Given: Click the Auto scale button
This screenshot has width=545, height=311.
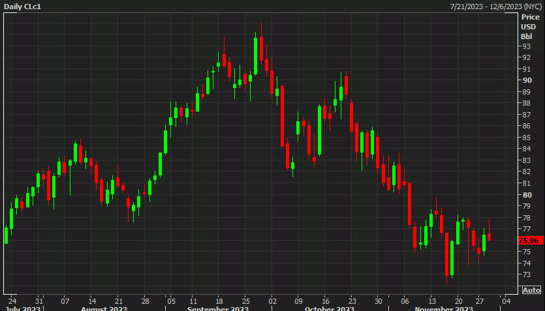Looking at the screenshot, I should 531,290.
